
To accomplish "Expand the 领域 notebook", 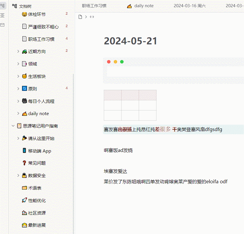I will 18,64.
